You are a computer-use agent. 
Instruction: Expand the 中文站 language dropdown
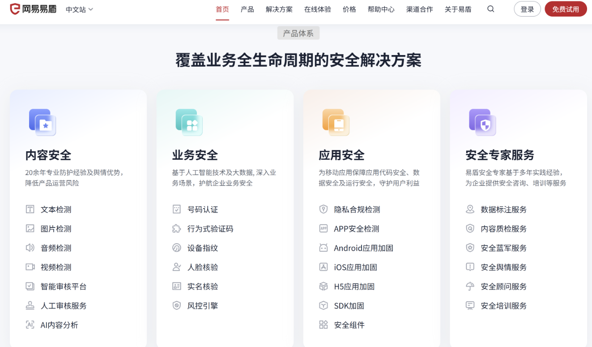tap(79, 9)
